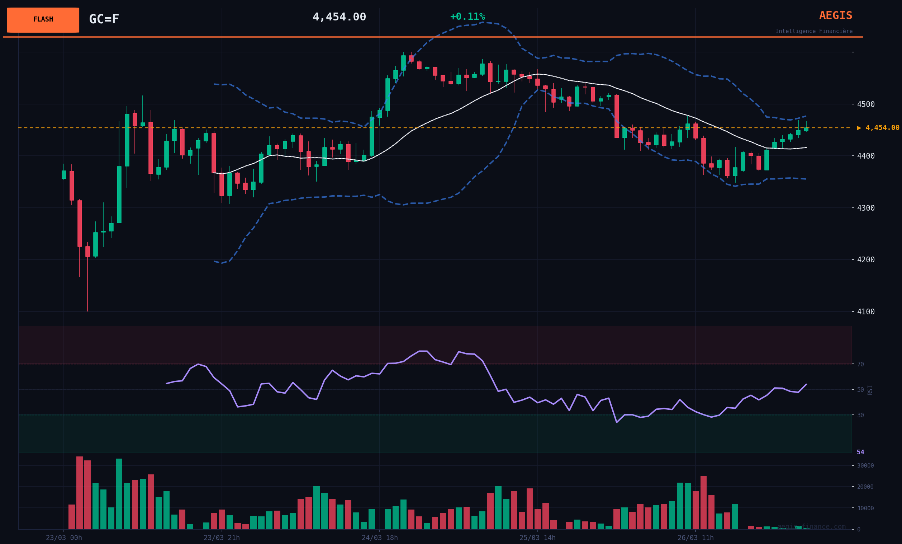Click the 4,454.00 price in header
Image resolution: width=902 pixels, height=544 pixels.
coord(339,17)
